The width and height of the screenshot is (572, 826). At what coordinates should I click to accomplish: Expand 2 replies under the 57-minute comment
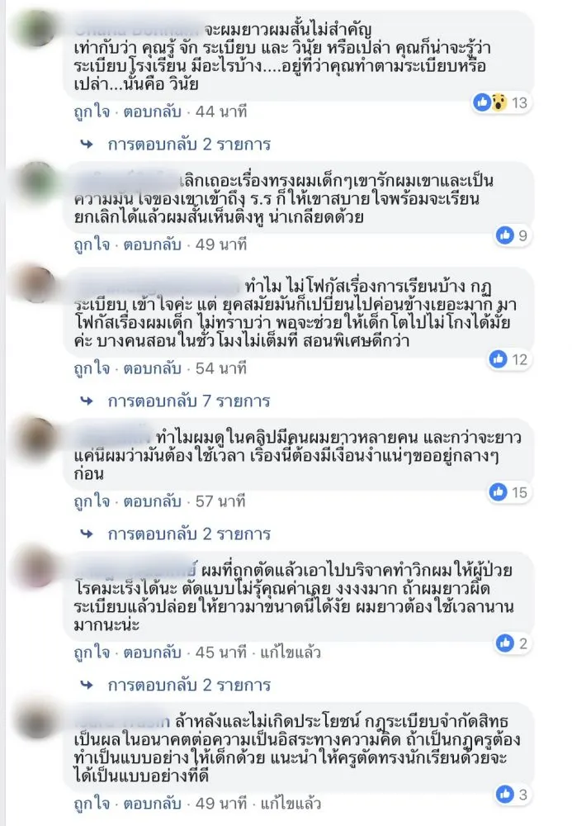click(189, 534)
